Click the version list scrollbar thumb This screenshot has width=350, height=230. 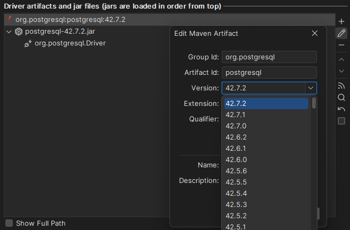(314, 103)
